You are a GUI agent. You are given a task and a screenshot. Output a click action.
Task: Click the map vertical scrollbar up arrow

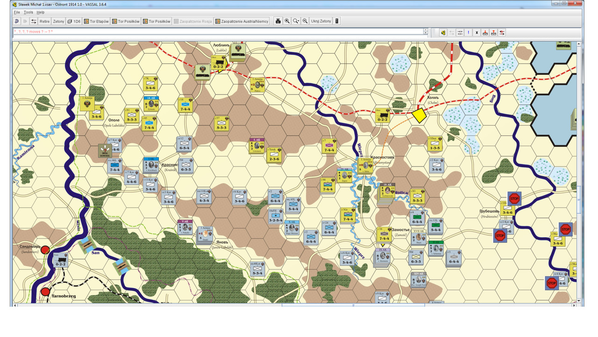(x=580, y=44)
